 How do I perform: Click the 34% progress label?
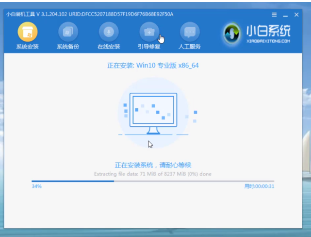pos(37,186)
